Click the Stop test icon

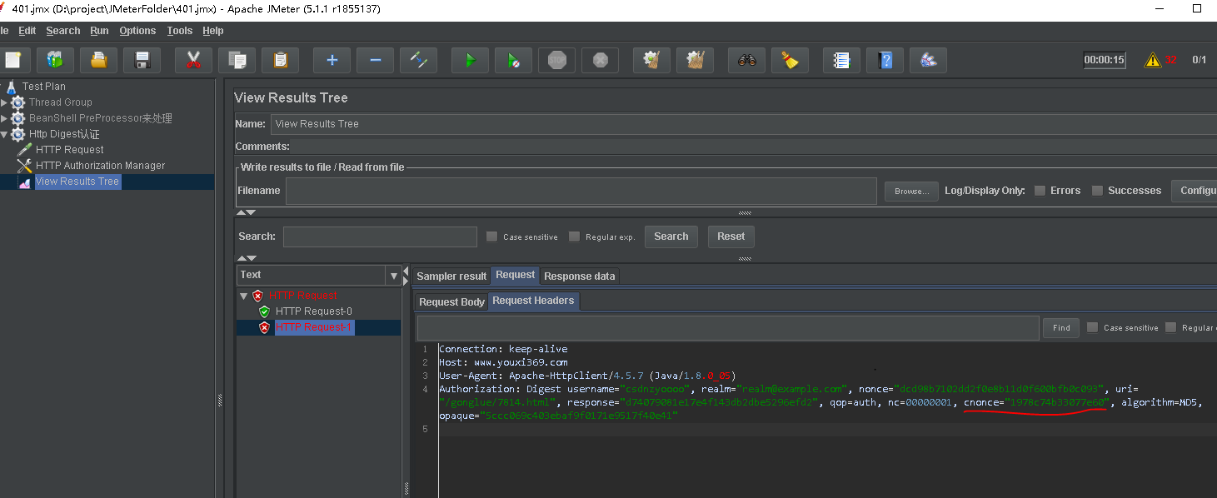(x=556, y=60)
